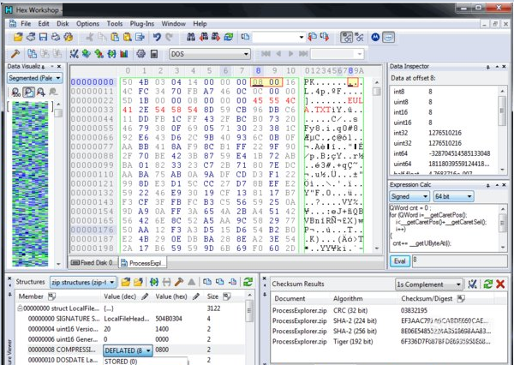Open the 64 bit dropdown in Expression Calc
This screenshot has width=514, height=365.
point(454,196)
